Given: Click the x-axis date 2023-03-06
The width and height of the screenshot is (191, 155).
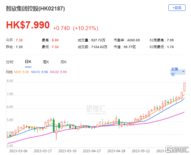Looking at the screenshot, I should point(18,151).
